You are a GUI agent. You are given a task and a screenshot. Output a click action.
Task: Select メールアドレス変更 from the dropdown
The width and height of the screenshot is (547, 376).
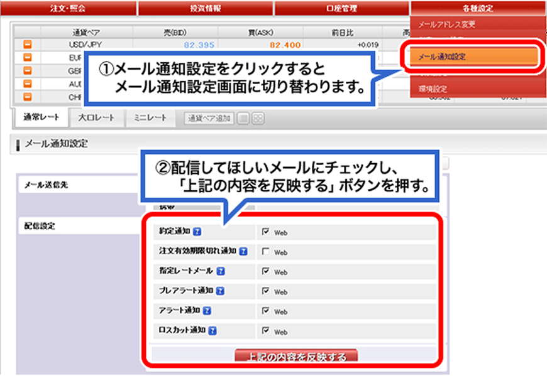click(x=448, y=24)
